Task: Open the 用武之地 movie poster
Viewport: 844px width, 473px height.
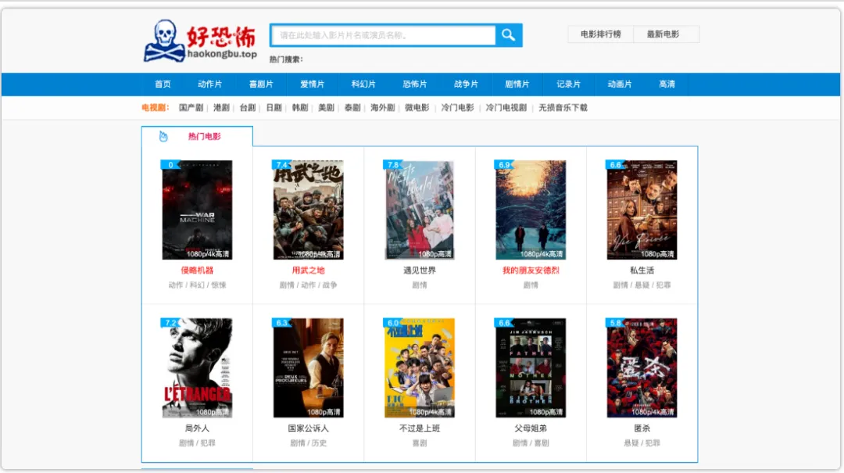Action: 309,210
